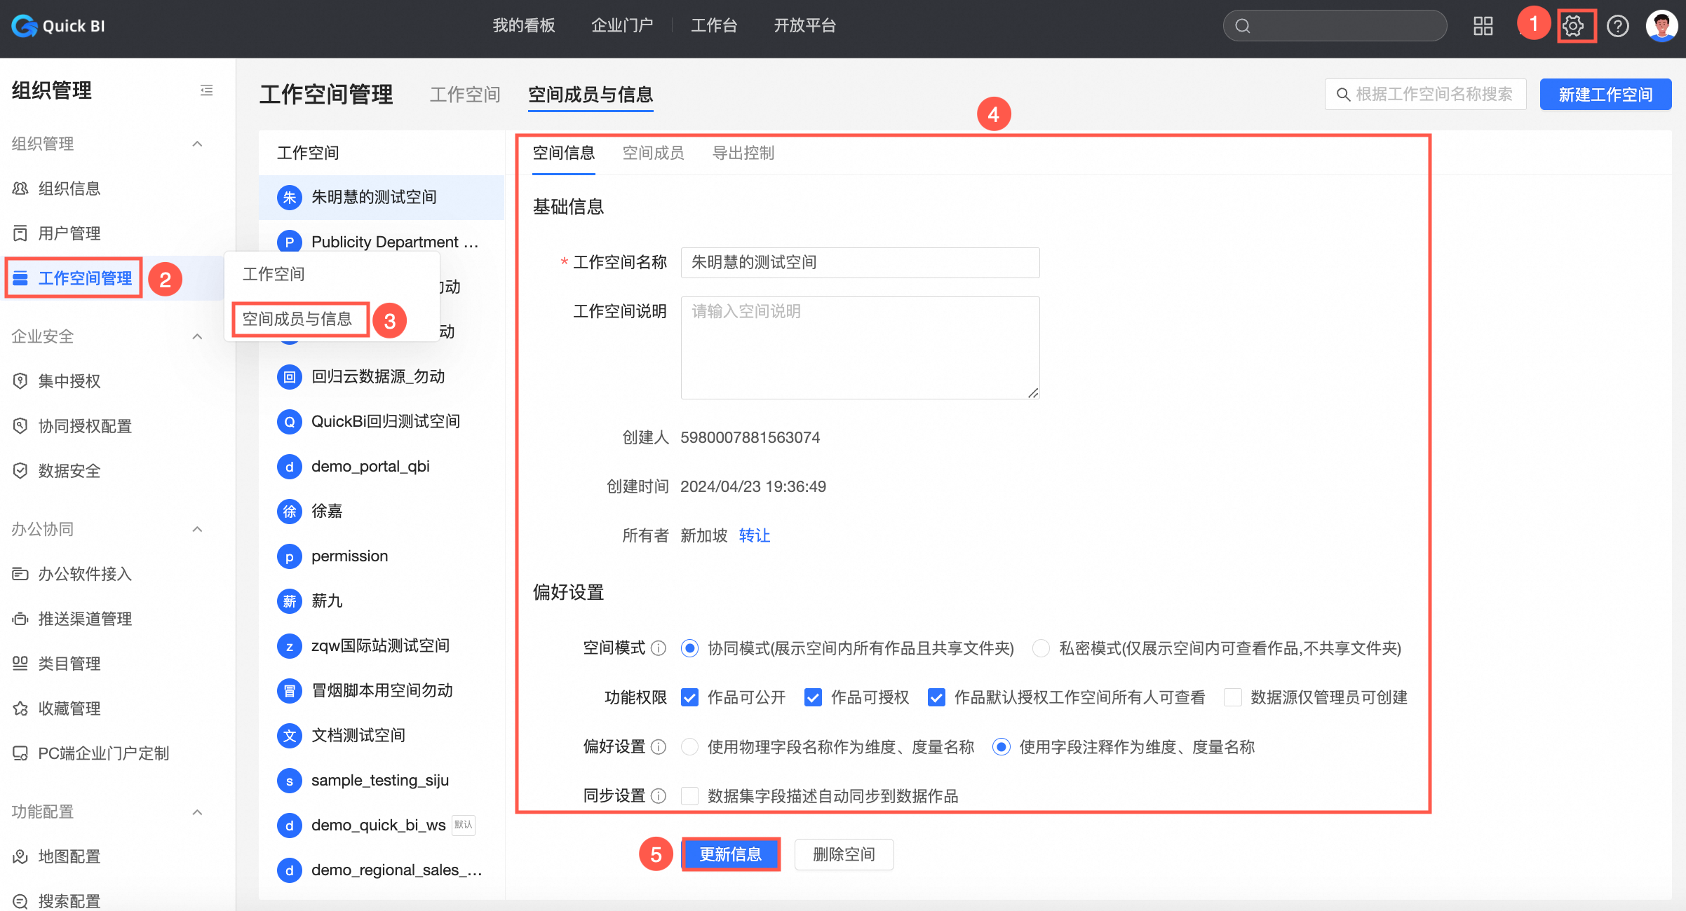
Task: Select 使用字段注释作为维度、度量名称 radio
Action: [x=1002, y=747]
